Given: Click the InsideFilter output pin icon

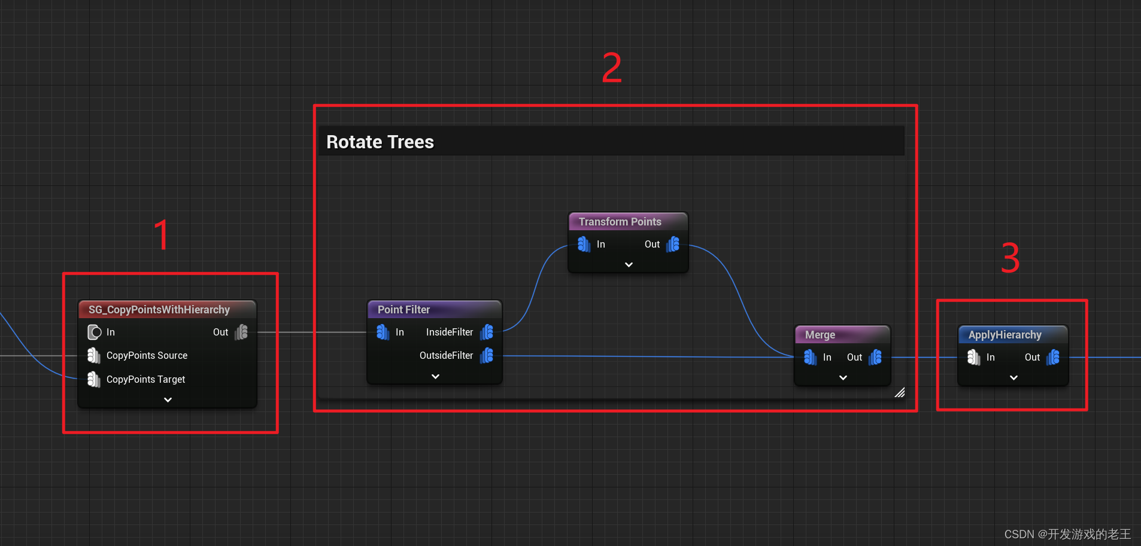Looking at the screenshot, I should tap(487, 332).
